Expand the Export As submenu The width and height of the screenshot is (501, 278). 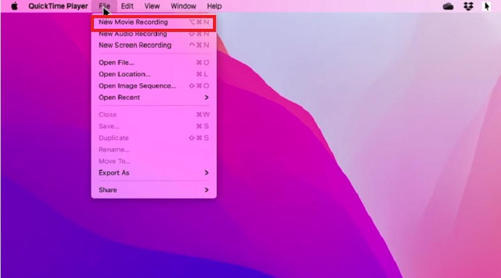(153, 173)
